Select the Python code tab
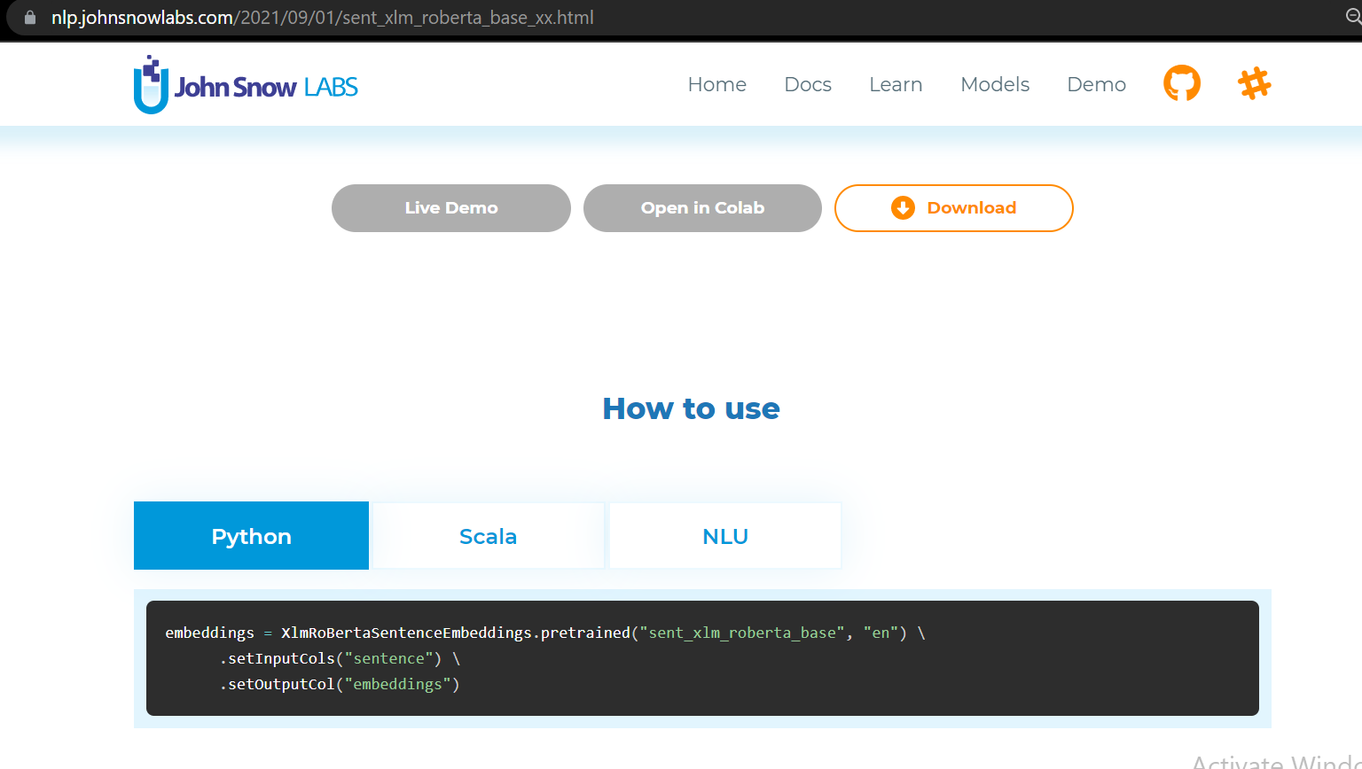 [x=251, y=535]
